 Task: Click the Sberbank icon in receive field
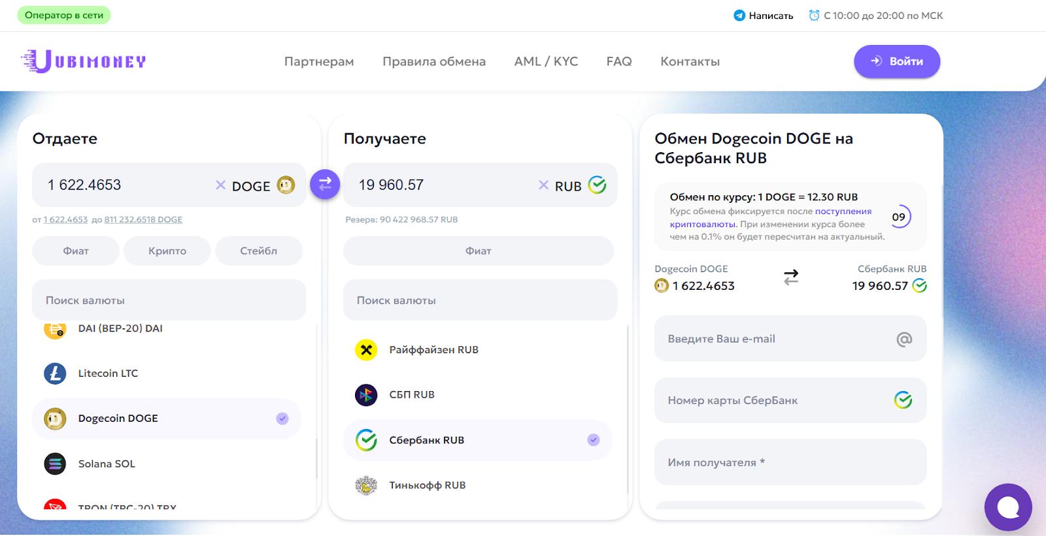[597, 185]
